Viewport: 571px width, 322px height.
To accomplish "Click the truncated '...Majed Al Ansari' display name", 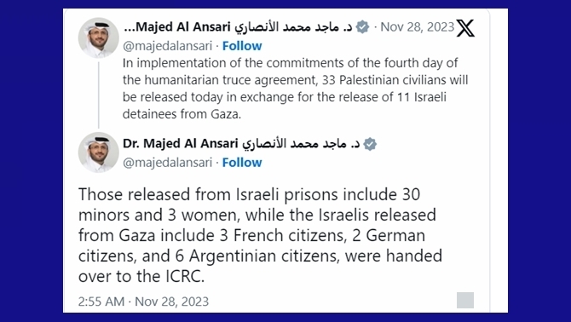I will [x=177, y=27].
